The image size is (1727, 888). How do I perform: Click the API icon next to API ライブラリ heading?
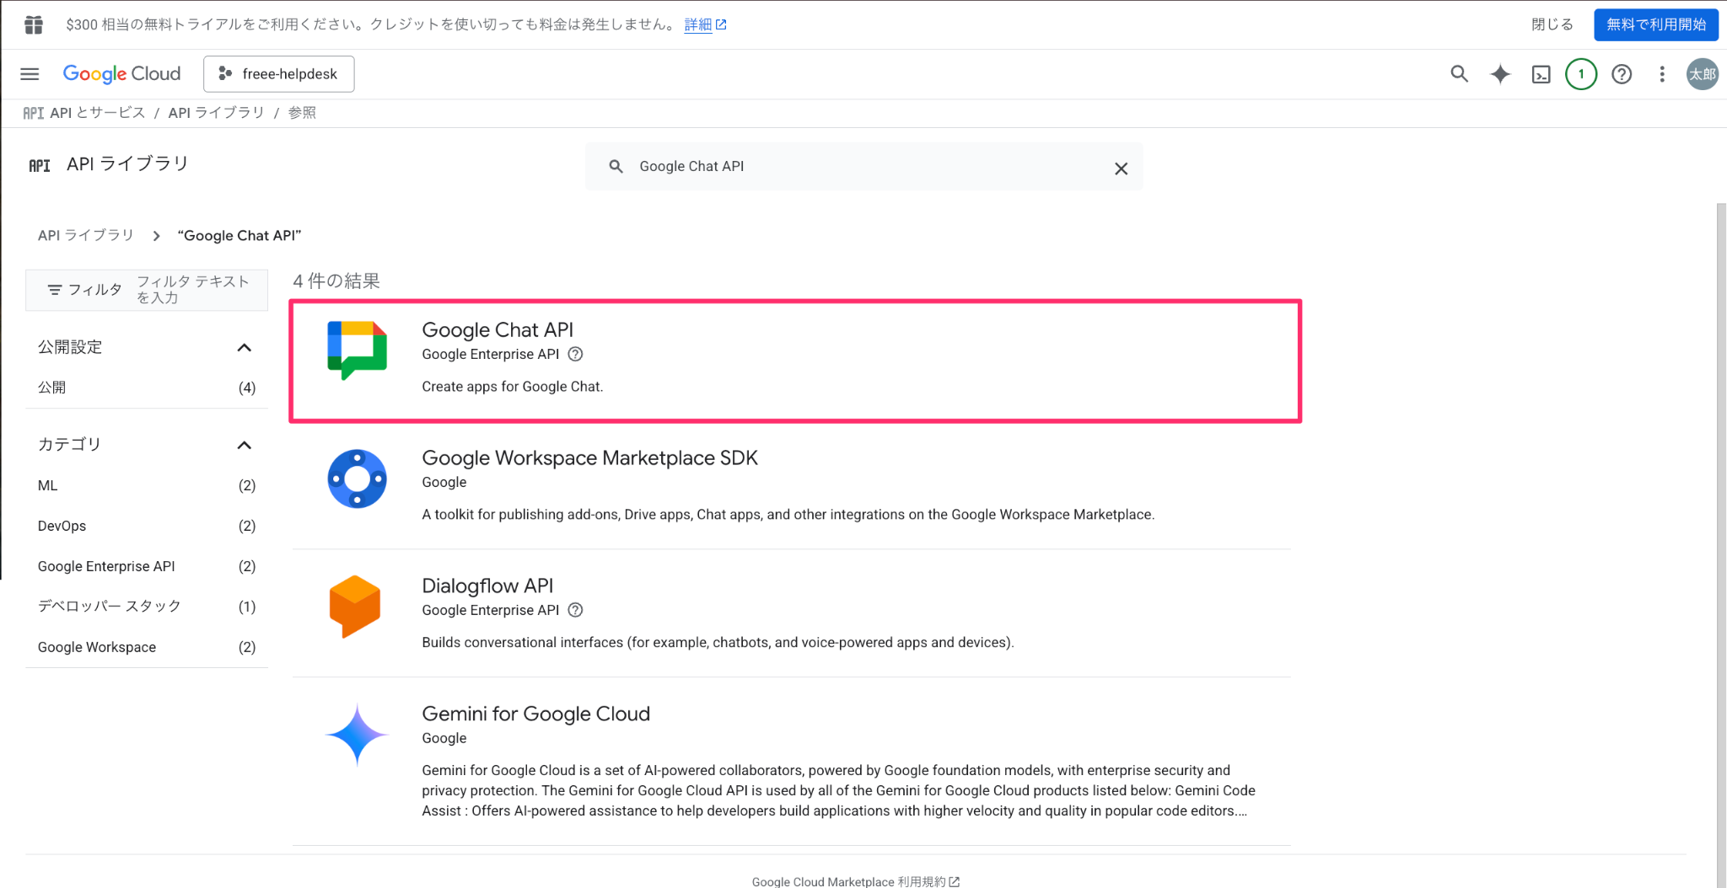click(40, 165)
